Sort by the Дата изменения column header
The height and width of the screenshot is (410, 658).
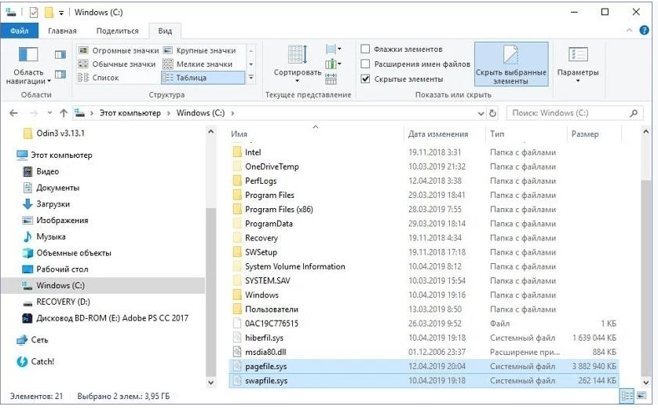pyautogui.click(x=438, y=134)
